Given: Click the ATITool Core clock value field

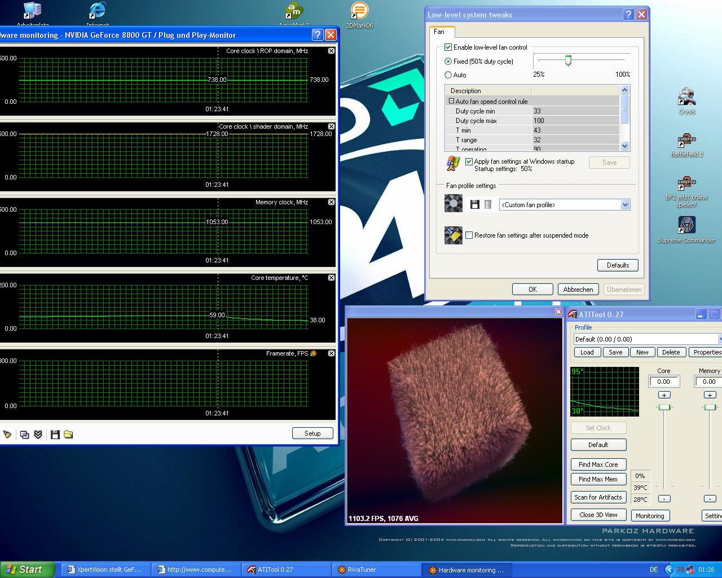Looking at the screenshot, I should (664, 382).
